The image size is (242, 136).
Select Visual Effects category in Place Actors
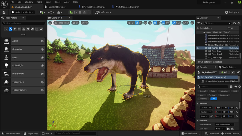(x=28, y=29)
